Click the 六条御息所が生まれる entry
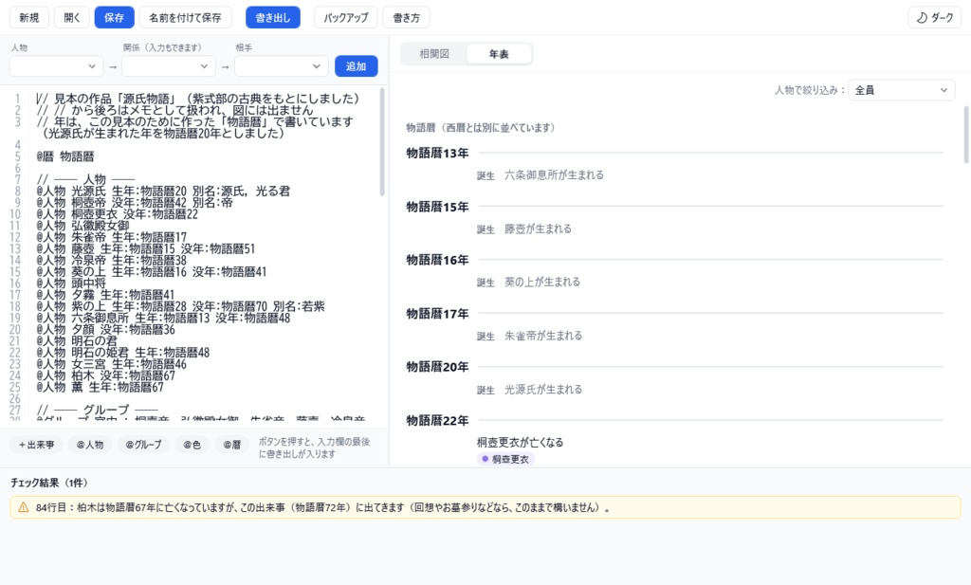Image resolution: width=971 pixels, height=585 pixels. tap(554, 175)
